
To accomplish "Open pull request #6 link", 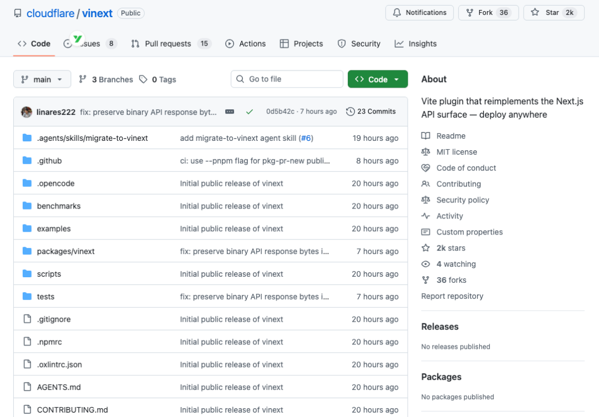I will 306,138.
